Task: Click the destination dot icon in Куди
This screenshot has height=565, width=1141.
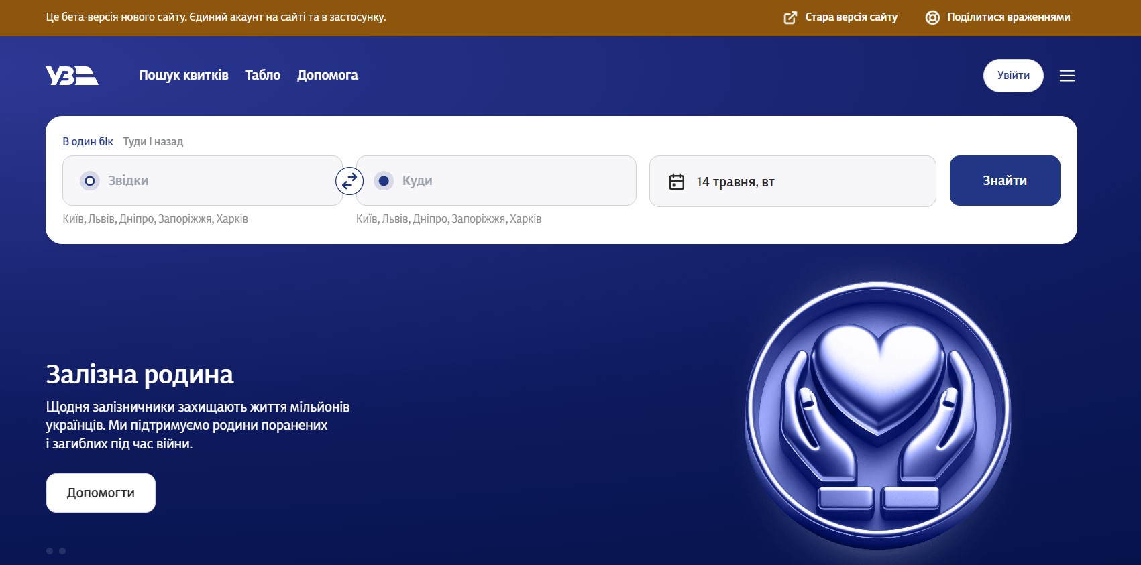Action: pyautogui.click(x=384, y=181)
